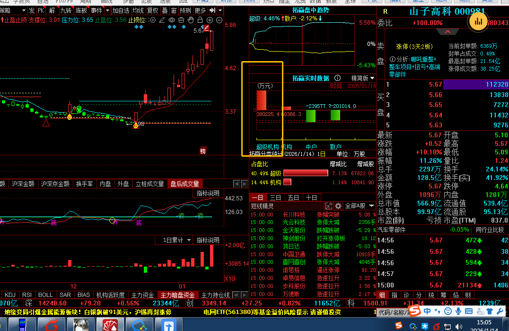Screen dimensions: 509x331
Task: Select the 十日 period tab
Action: pyautogui.click(x=311, y=197)
